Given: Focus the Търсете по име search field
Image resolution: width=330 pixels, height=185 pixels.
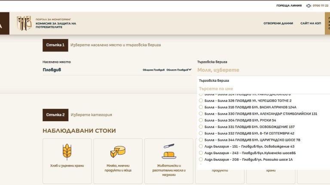Looking at the screenshot, I should point(263,89).
